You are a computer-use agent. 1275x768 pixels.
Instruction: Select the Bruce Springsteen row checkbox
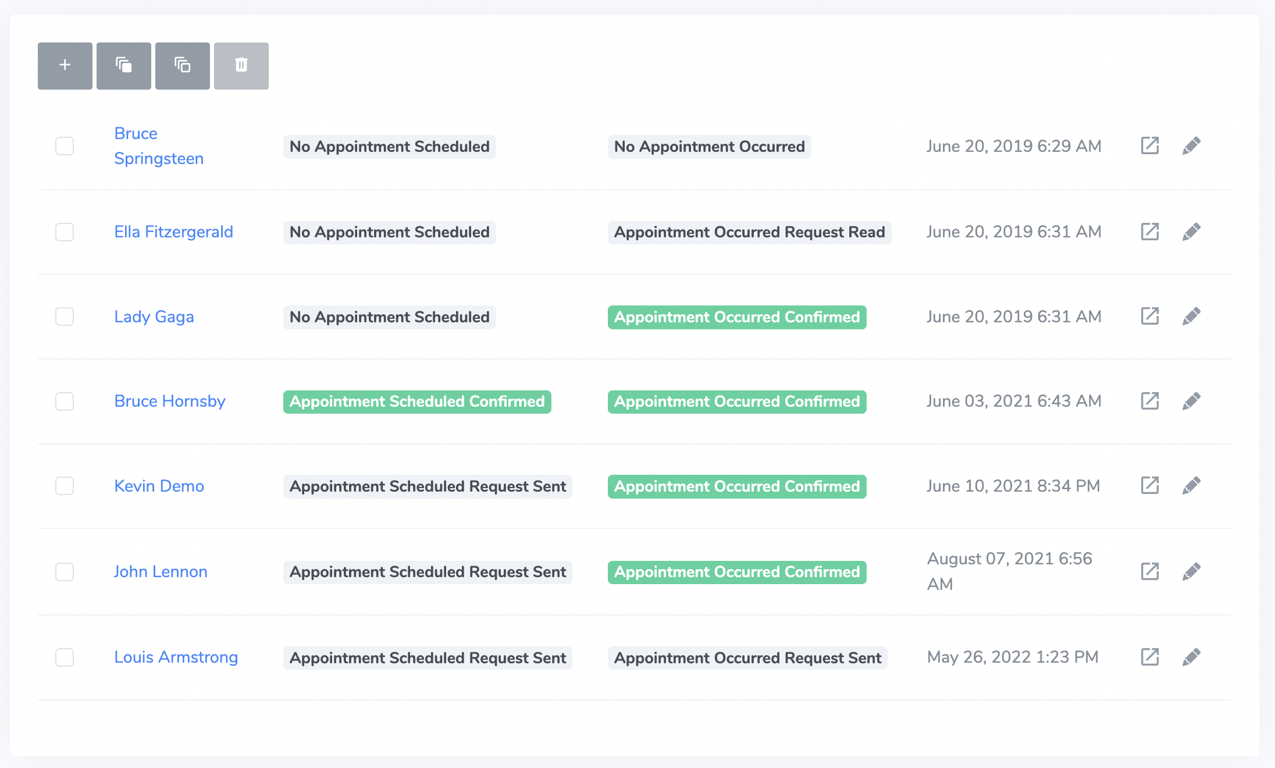pos(65,146)
